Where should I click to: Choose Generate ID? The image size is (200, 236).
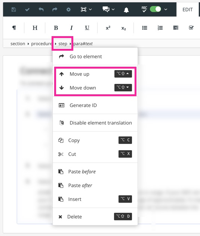pyautogui.click(x=95, y=105)
